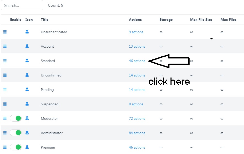This screenshot has height=154, width=244.
Task: Click the user icon in Pending row
Action: point(27,90)
